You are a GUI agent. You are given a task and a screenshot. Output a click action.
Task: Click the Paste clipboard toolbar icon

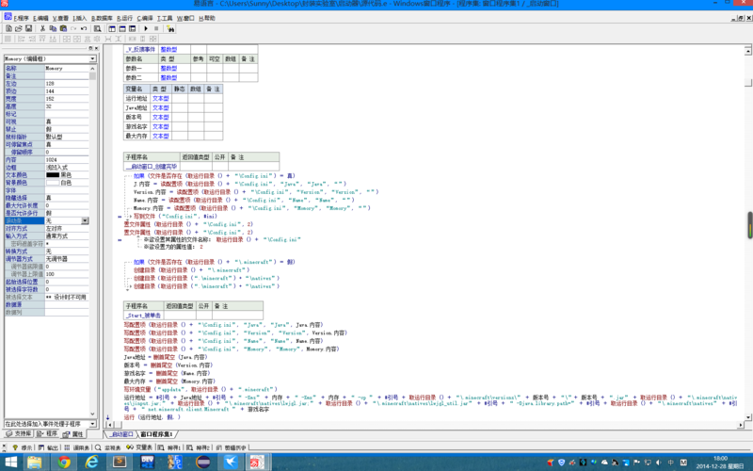coord(63,29)
